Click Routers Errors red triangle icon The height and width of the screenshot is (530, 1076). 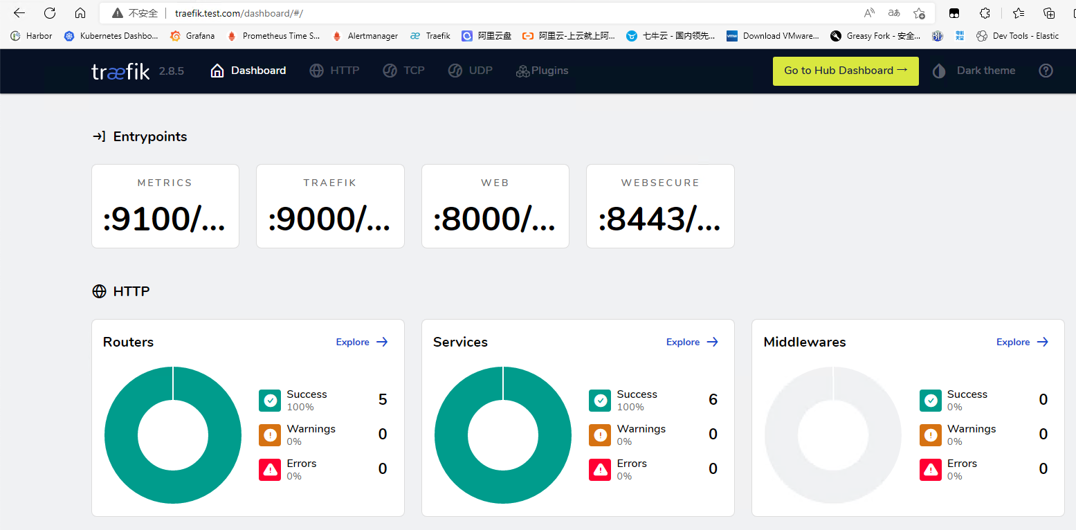pyautogui.click(x=270, y=469)
